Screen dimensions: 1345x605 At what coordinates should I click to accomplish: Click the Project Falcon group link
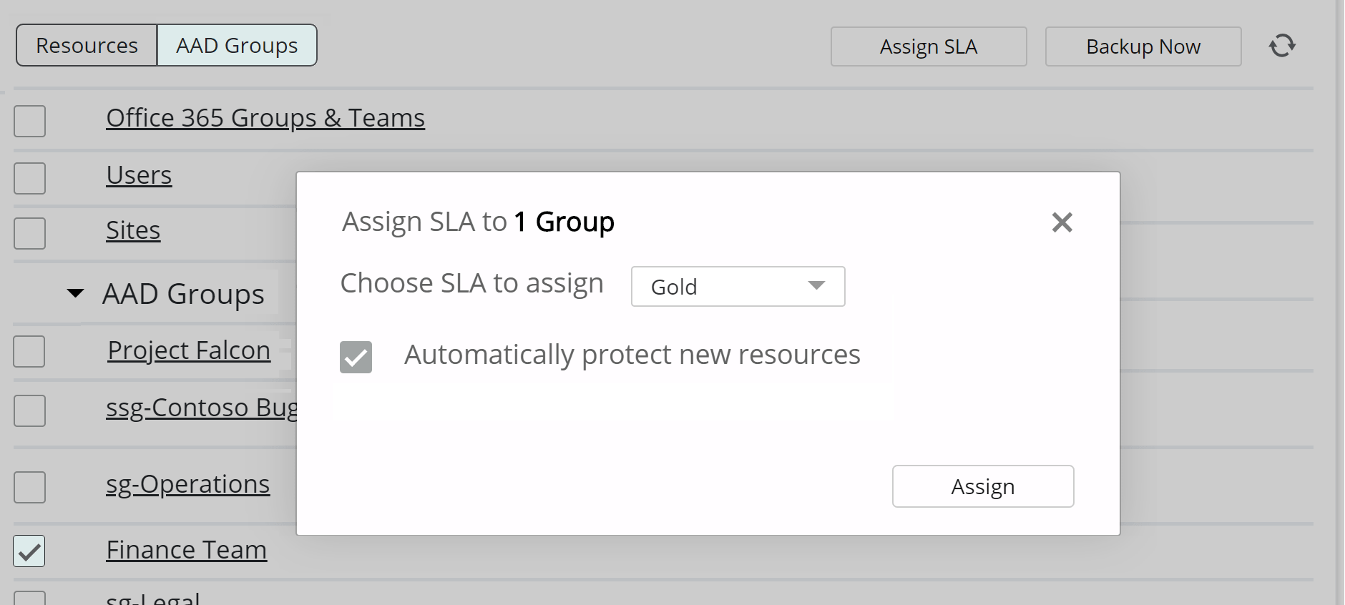[x=189, y=350]
